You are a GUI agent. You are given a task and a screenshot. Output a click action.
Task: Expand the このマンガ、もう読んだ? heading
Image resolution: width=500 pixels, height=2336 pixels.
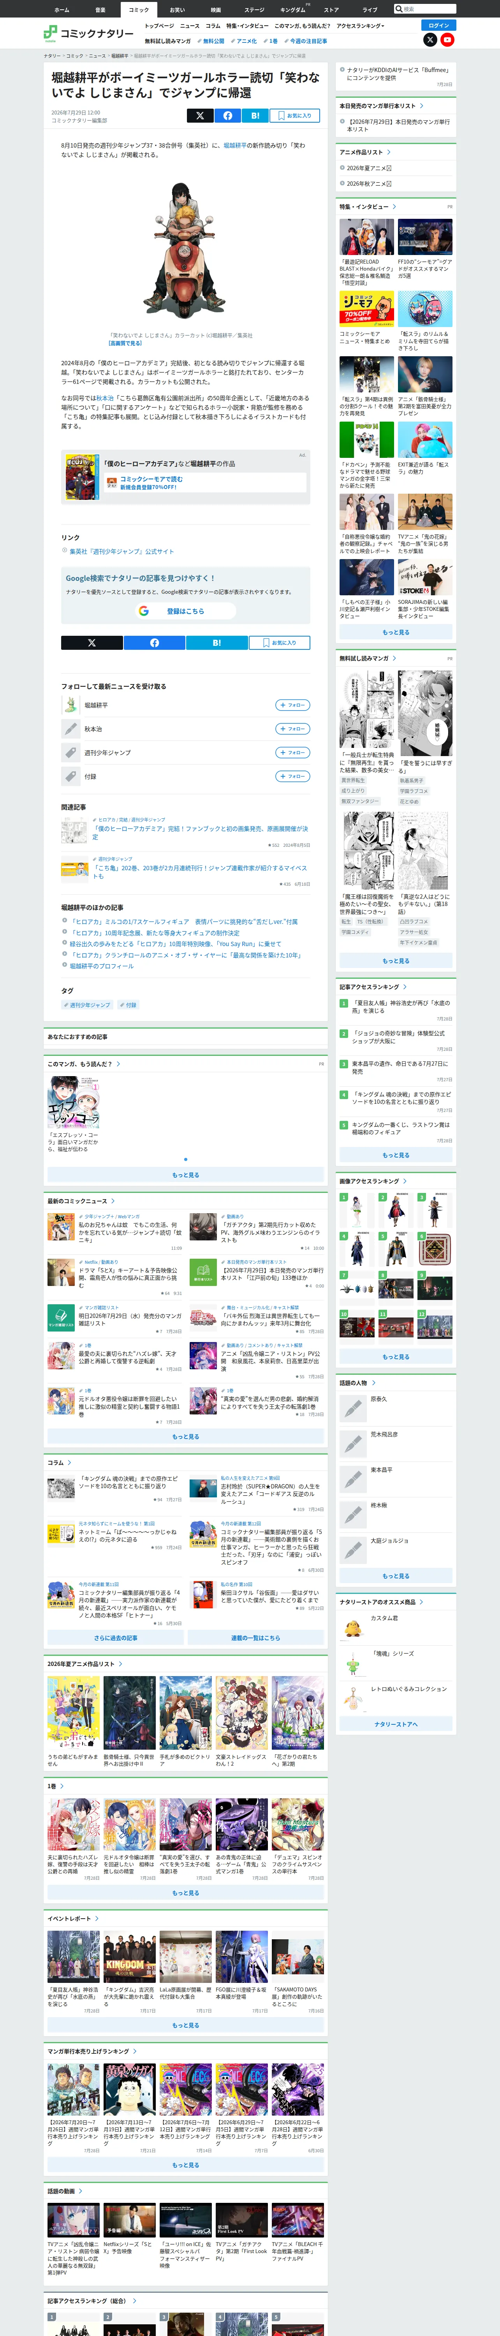pyautogui.click(x=118, y=1064)
